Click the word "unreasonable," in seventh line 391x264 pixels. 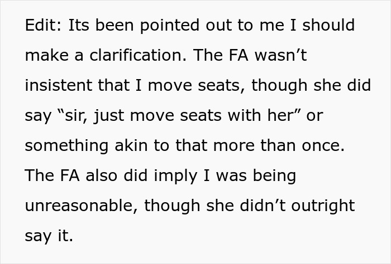[82, 206]
